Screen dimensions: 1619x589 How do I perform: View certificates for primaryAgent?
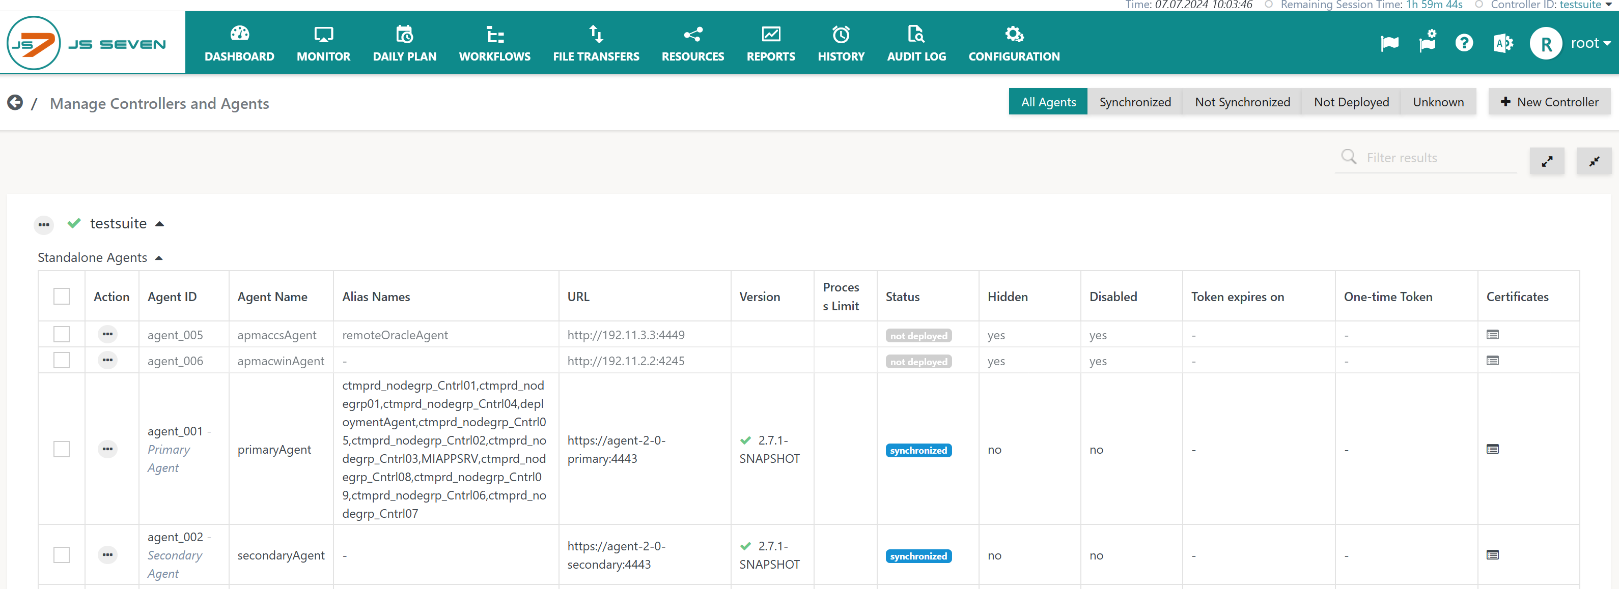(x=1493, y=449)
